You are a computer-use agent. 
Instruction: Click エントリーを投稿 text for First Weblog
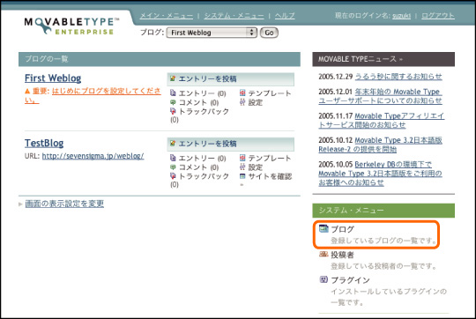(208, 79)
